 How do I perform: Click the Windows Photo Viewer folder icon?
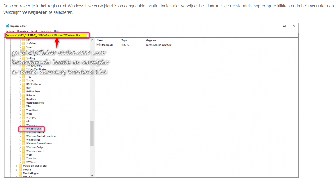click(24, 144)
